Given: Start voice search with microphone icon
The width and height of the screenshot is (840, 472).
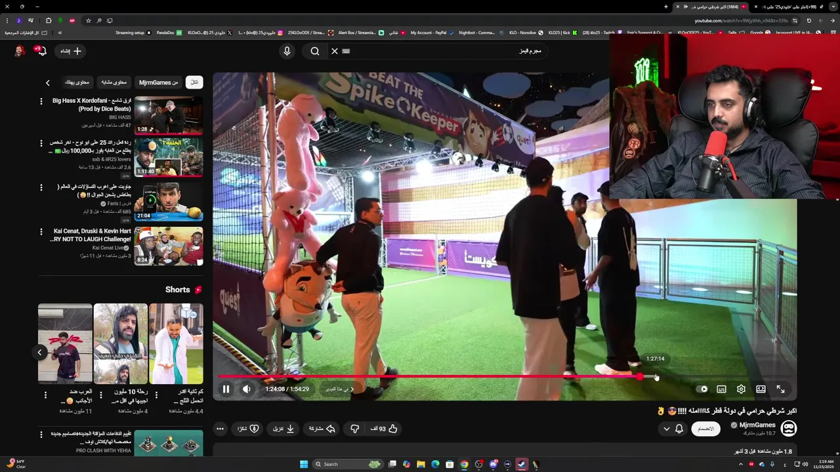Looking at the screenshot, I should click(287, 51).
